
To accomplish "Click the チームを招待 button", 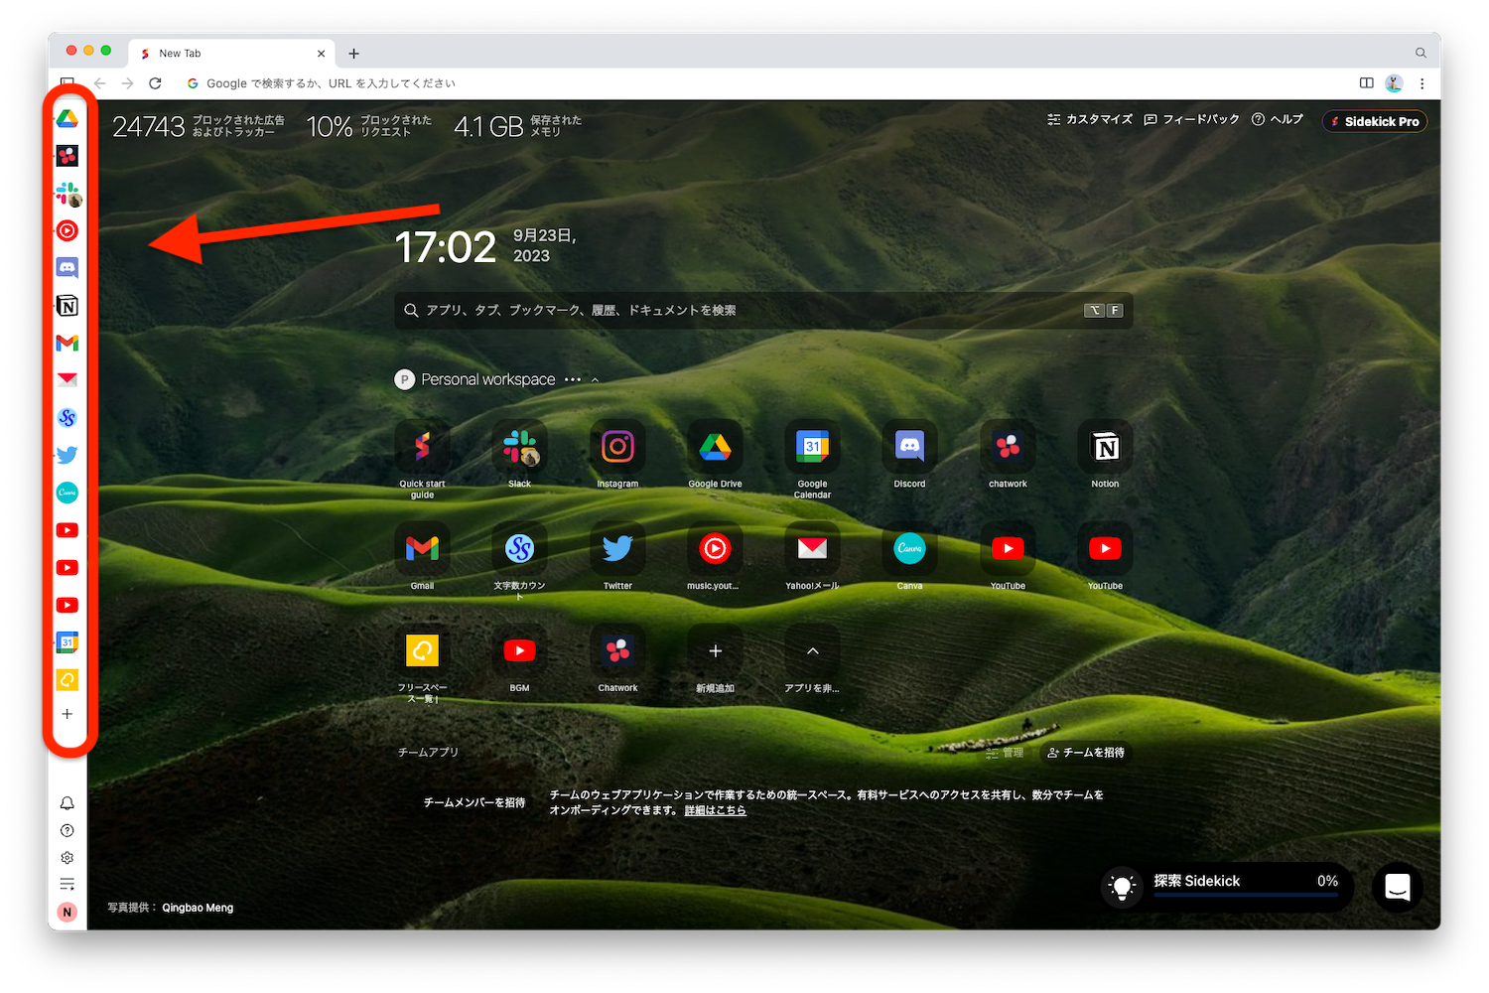I will (x=1086, y=753).
